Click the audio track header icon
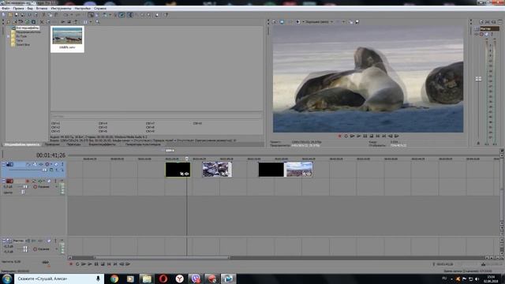505x284 pixels. (9, 181)
